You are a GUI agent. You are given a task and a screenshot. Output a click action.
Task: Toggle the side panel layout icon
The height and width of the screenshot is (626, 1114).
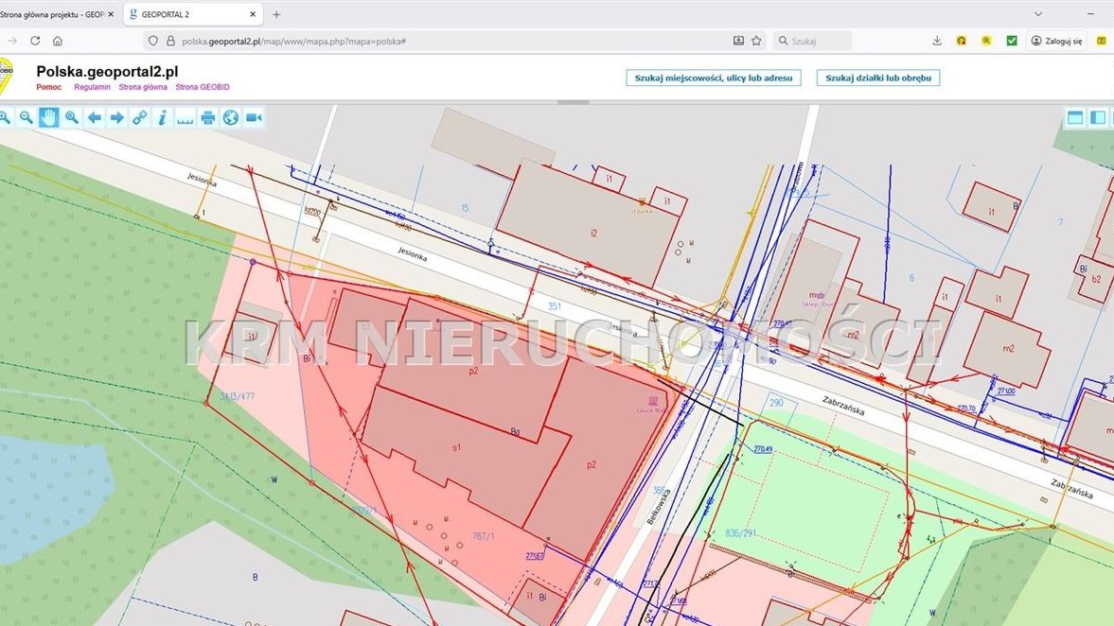(1098, 117)
